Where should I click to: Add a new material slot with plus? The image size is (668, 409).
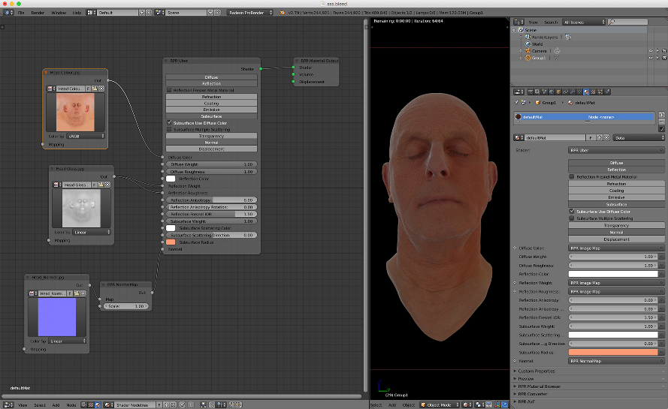[661, 115]
